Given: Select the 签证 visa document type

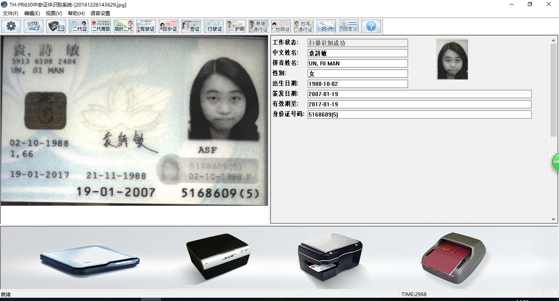Looking at the screenshot, I should tap(191, 26).
